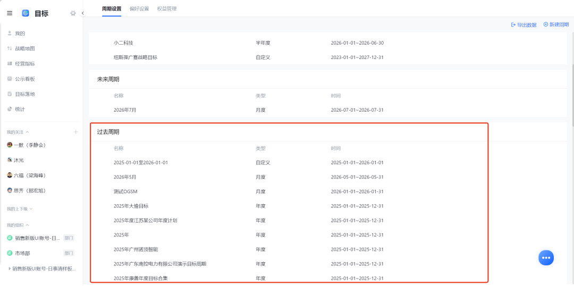Open the blue floating more-options button
The width and height of the screenshot is (574, 286).
coord(546,258)
